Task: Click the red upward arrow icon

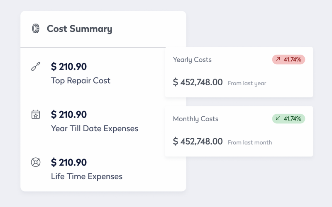Action: (278, 59)
